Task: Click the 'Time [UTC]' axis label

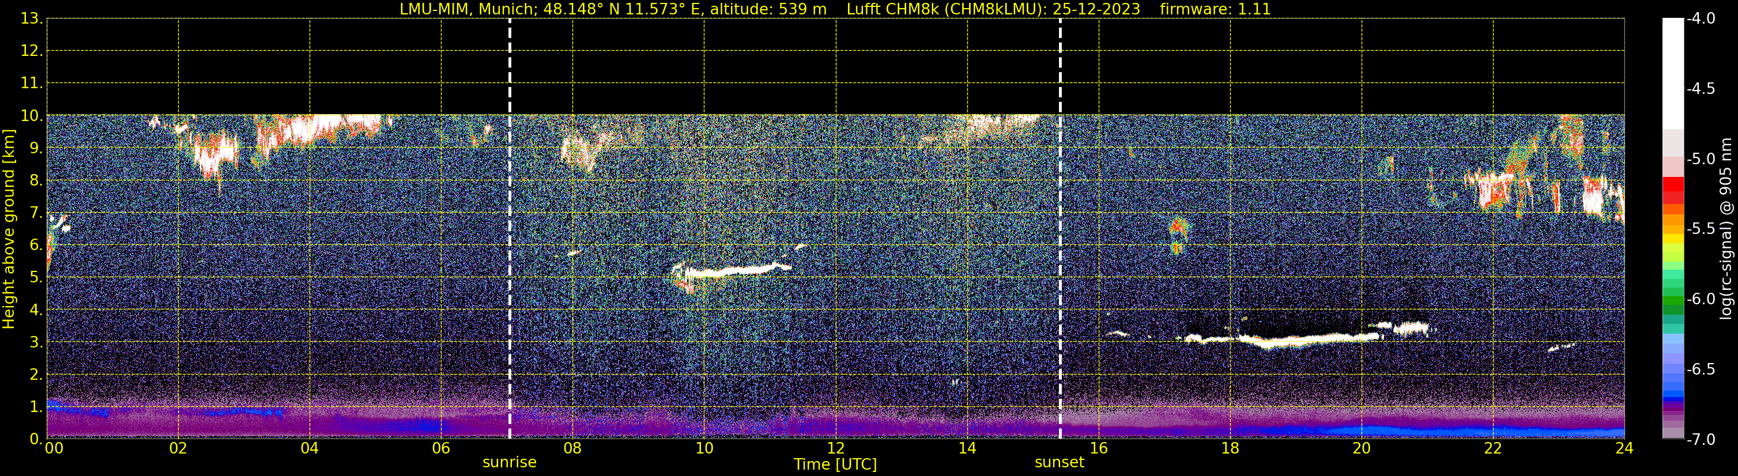Action: pos(835,464)
